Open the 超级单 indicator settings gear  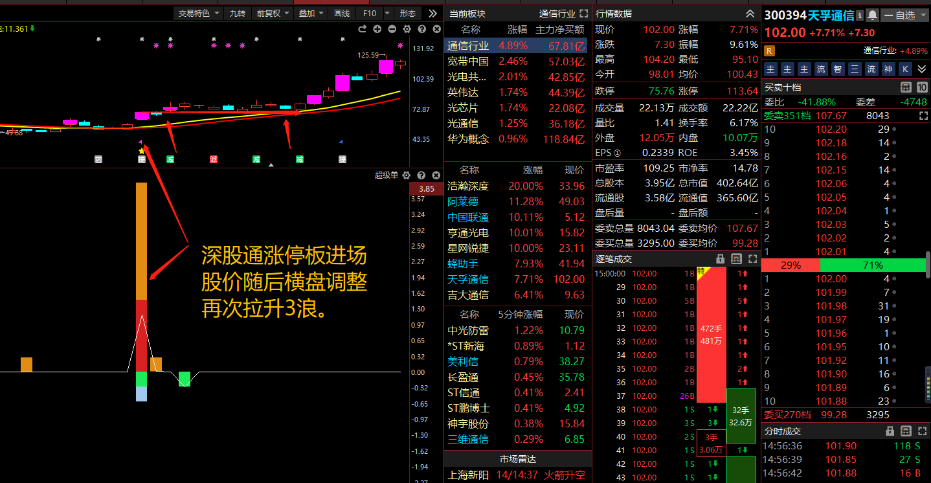(407, 175)
